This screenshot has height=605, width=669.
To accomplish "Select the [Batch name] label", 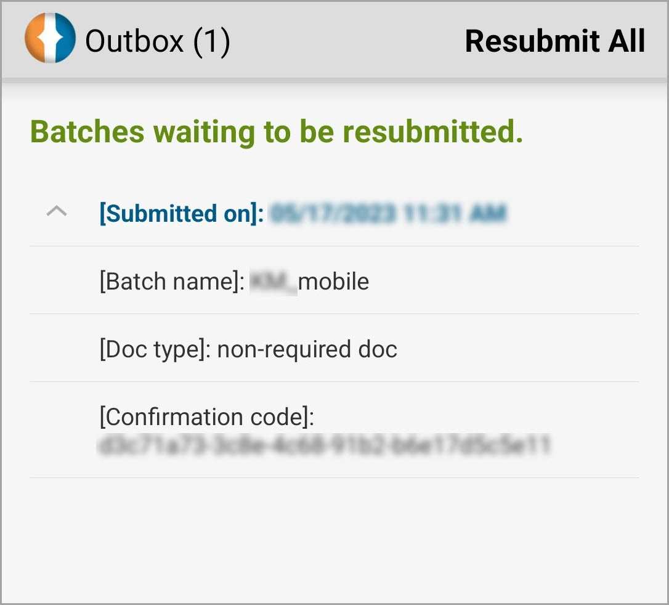I will 172,282.
